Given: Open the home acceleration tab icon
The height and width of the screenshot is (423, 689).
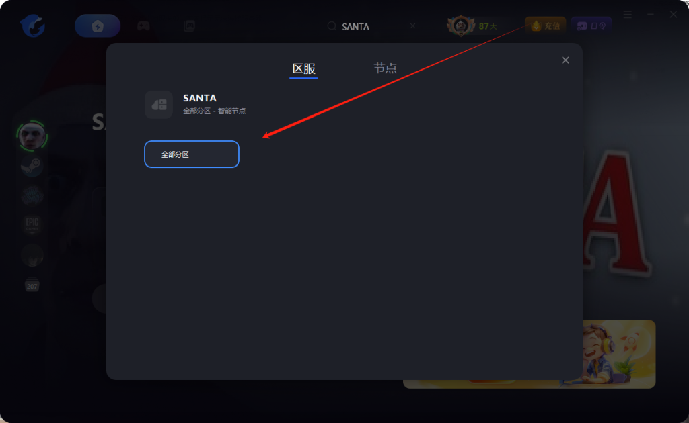Looking at the screenshot, I should (98, 26).
